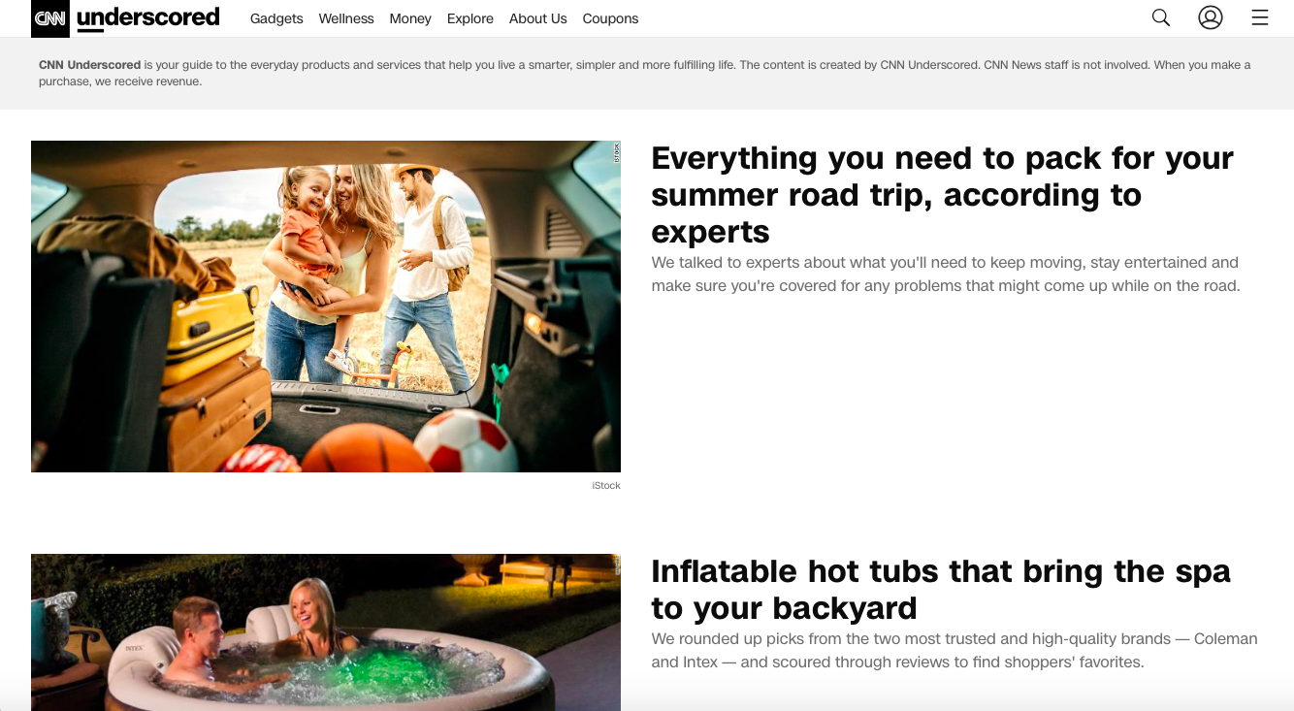Open the Money section
This screenshot has width=1294, height=711.
tap(410, 18)
